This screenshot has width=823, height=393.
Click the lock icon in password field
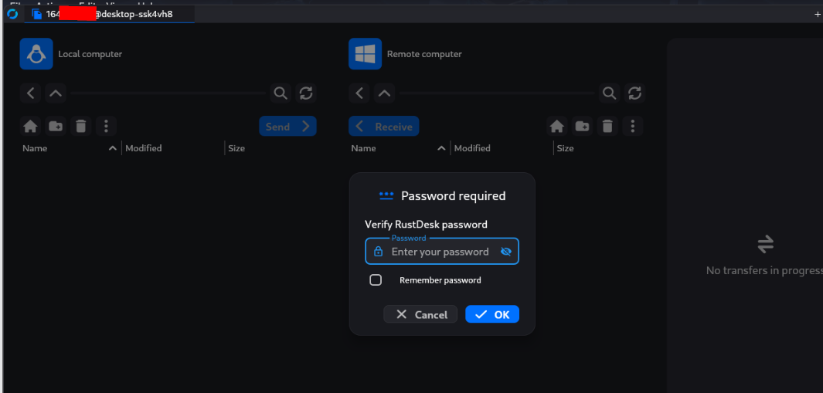pos(378,252)
